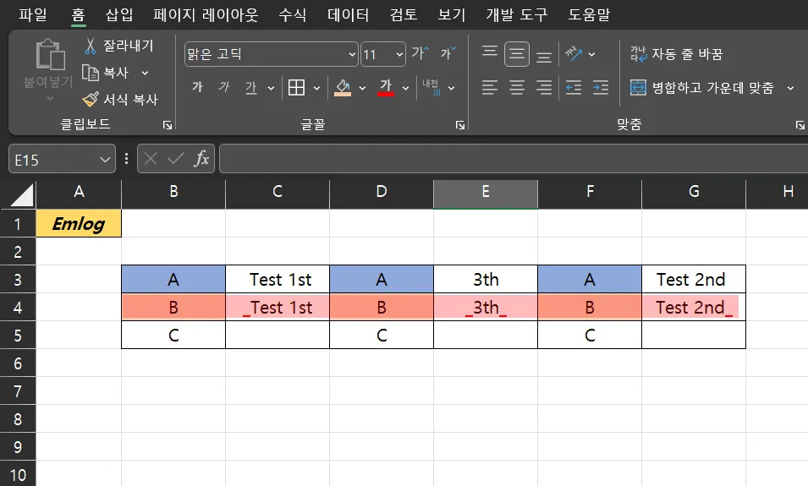Align text to the bottom
This screenshot has width=808, height=486.
[x=544, y=56]
